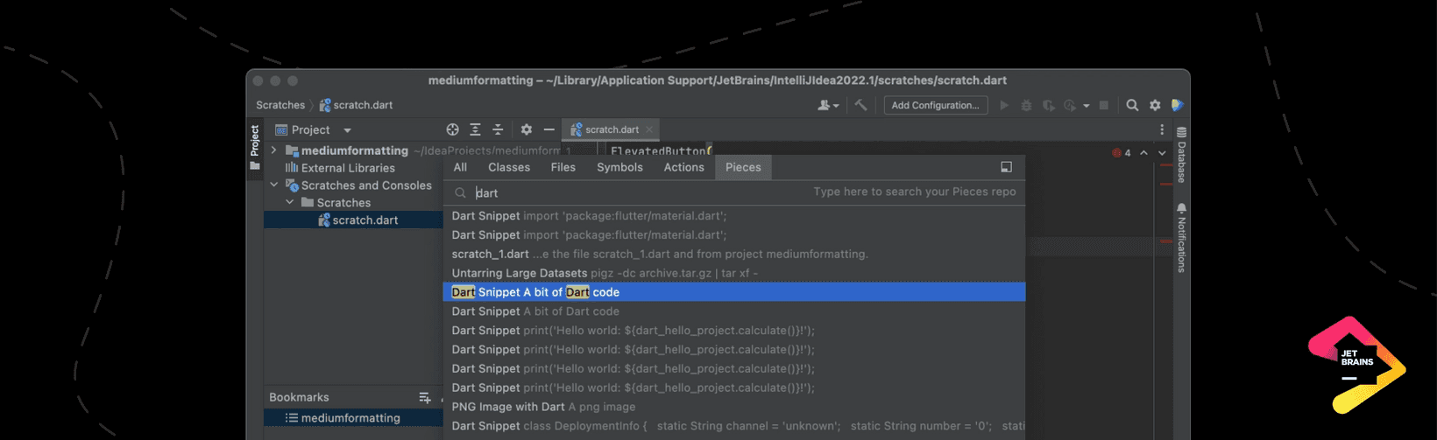Click add bookmark list icon in Bookmarks
Image resolution: width=1437 pixels, height=440 pixels.
425,397
